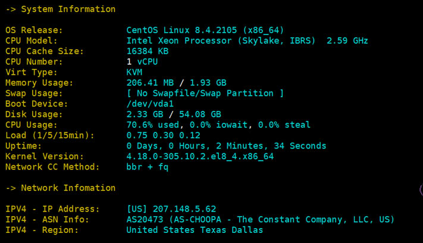
Task: Click the Network Infomation header
Action: coord(61,188)
